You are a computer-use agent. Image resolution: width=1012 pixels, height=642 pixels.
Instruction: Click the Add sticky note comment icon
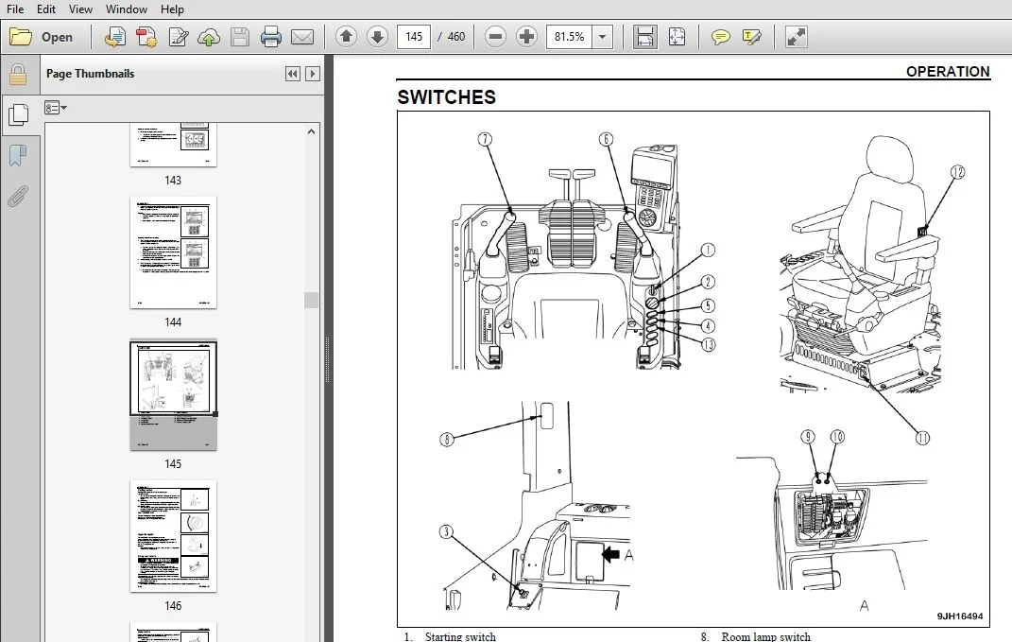coord(720,37)
